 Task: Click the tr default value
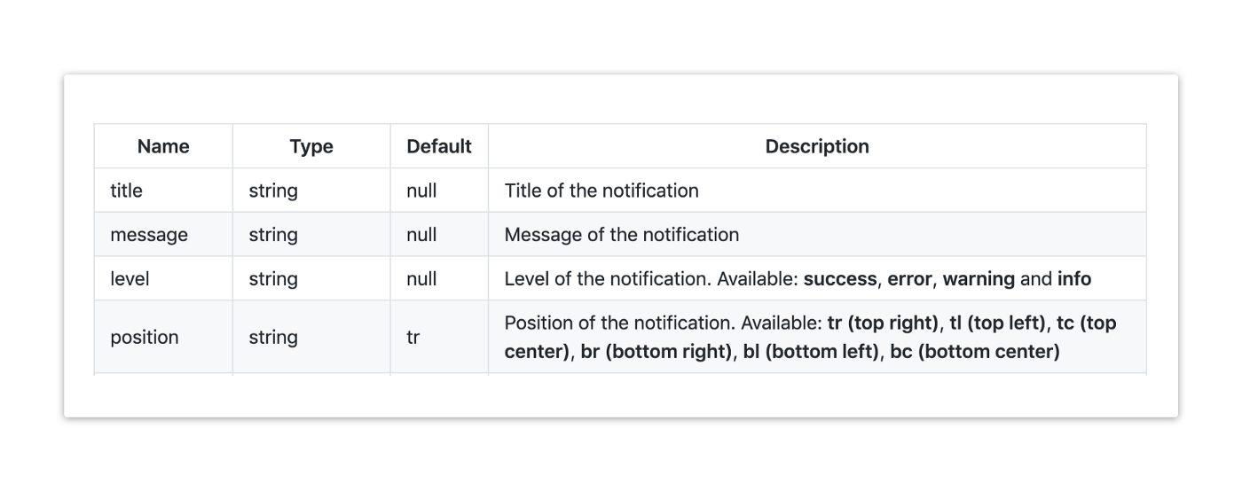413,338
